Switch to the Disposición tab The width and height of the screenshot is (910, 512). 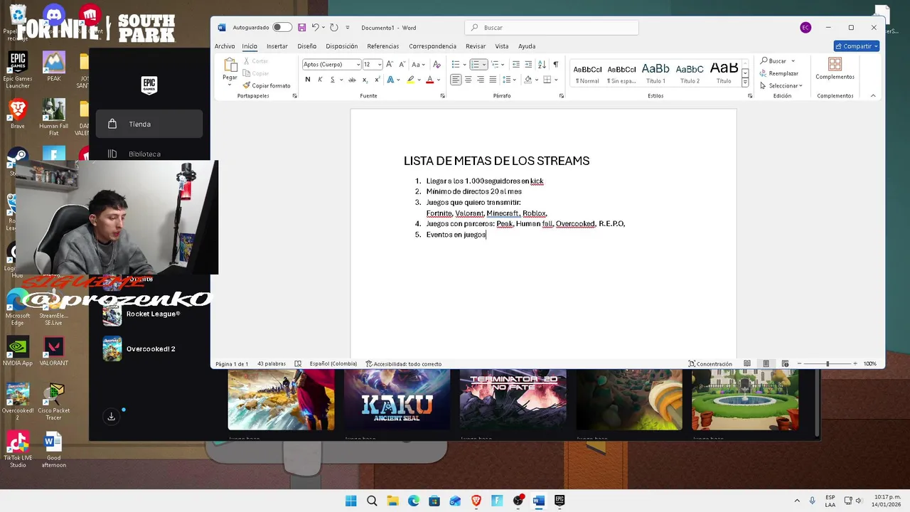pyautogui.click(x=342, y=46)
